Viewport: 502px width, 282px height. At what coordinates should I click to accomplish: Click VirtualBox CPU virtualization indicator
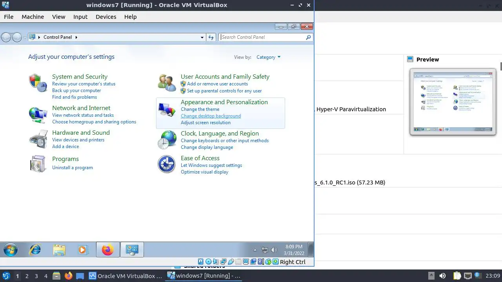point(260,262)
